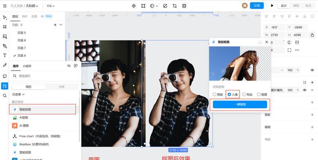Click the 一键抠图 one-click cutout button

[x=240, y=104]
